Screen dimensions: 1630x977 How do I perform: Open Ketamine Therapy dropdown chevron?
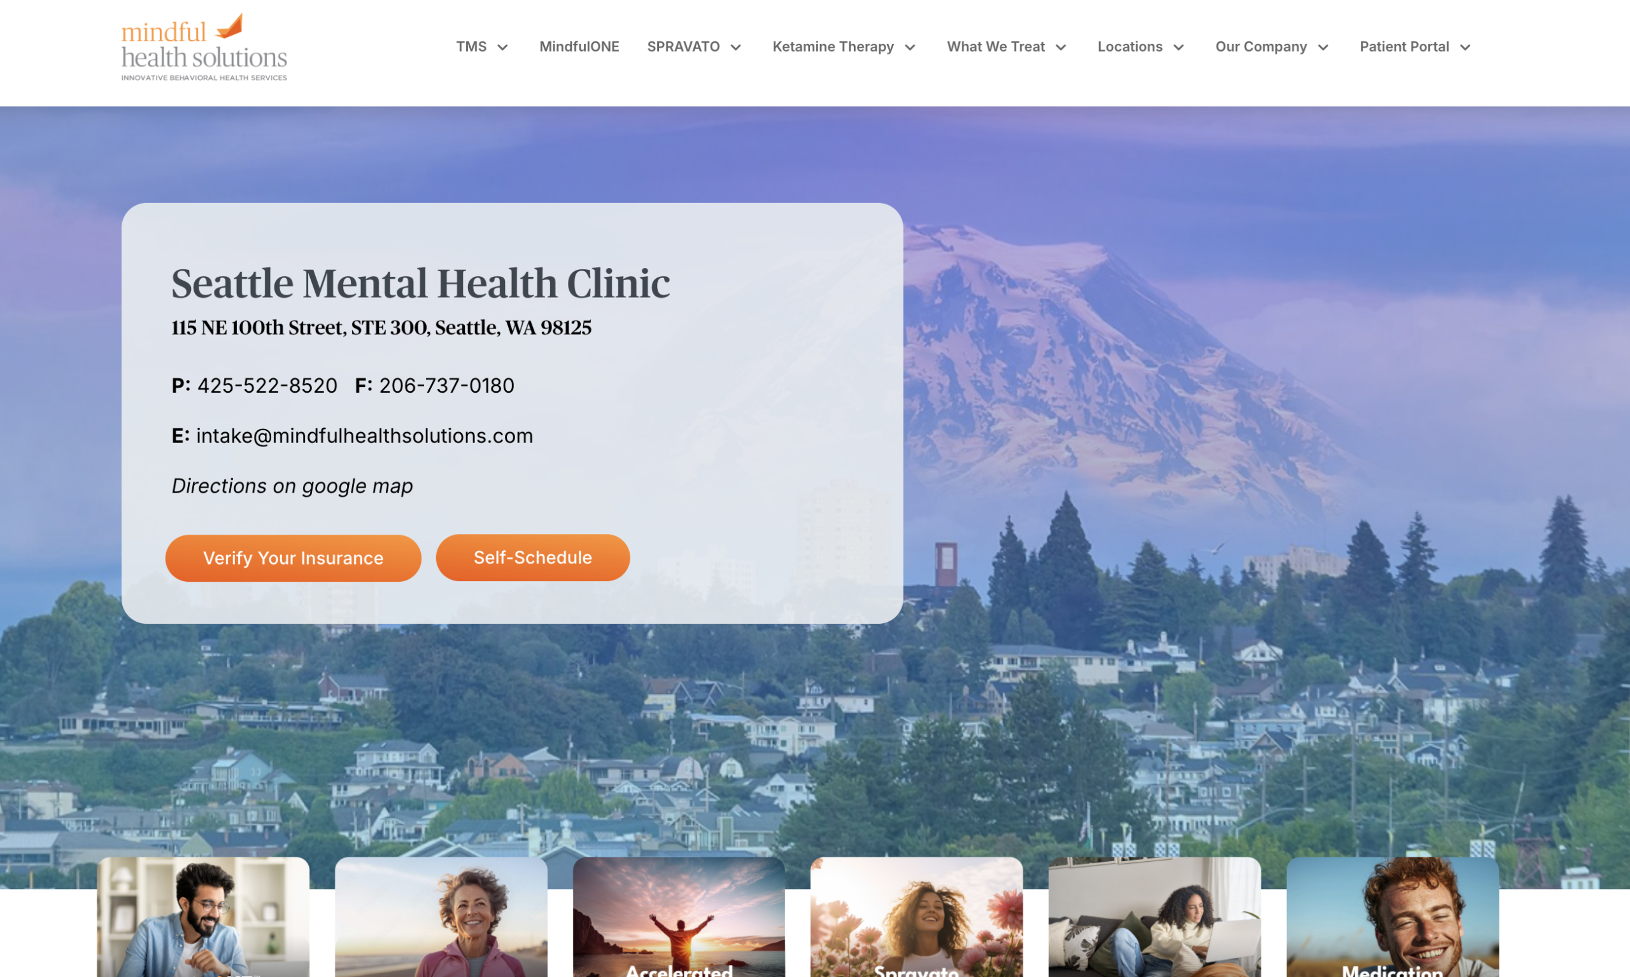click(x=910, y=47)
